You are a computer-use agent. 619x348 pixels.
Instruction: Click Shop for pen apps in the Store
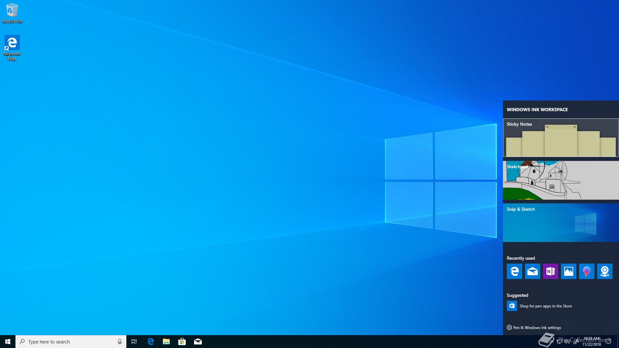545,306
